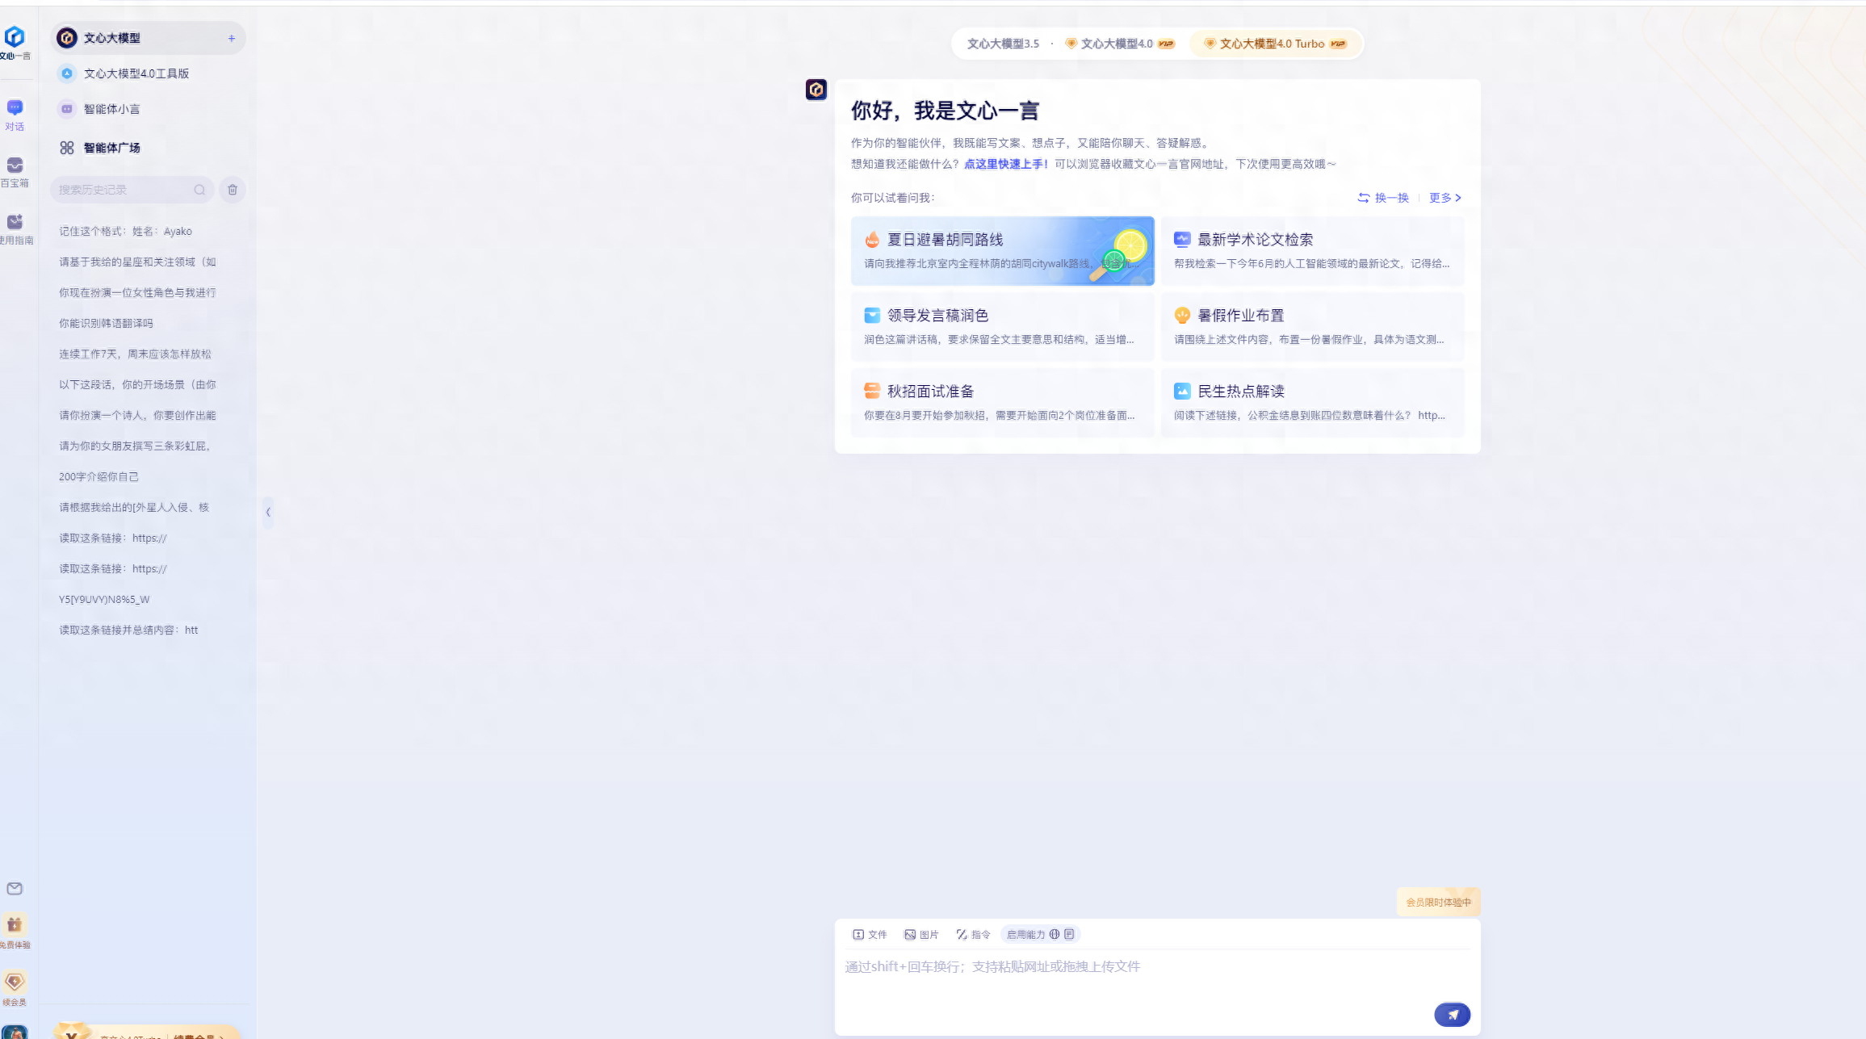Toggle the document capability icon next to globe

click(1069, 934)
